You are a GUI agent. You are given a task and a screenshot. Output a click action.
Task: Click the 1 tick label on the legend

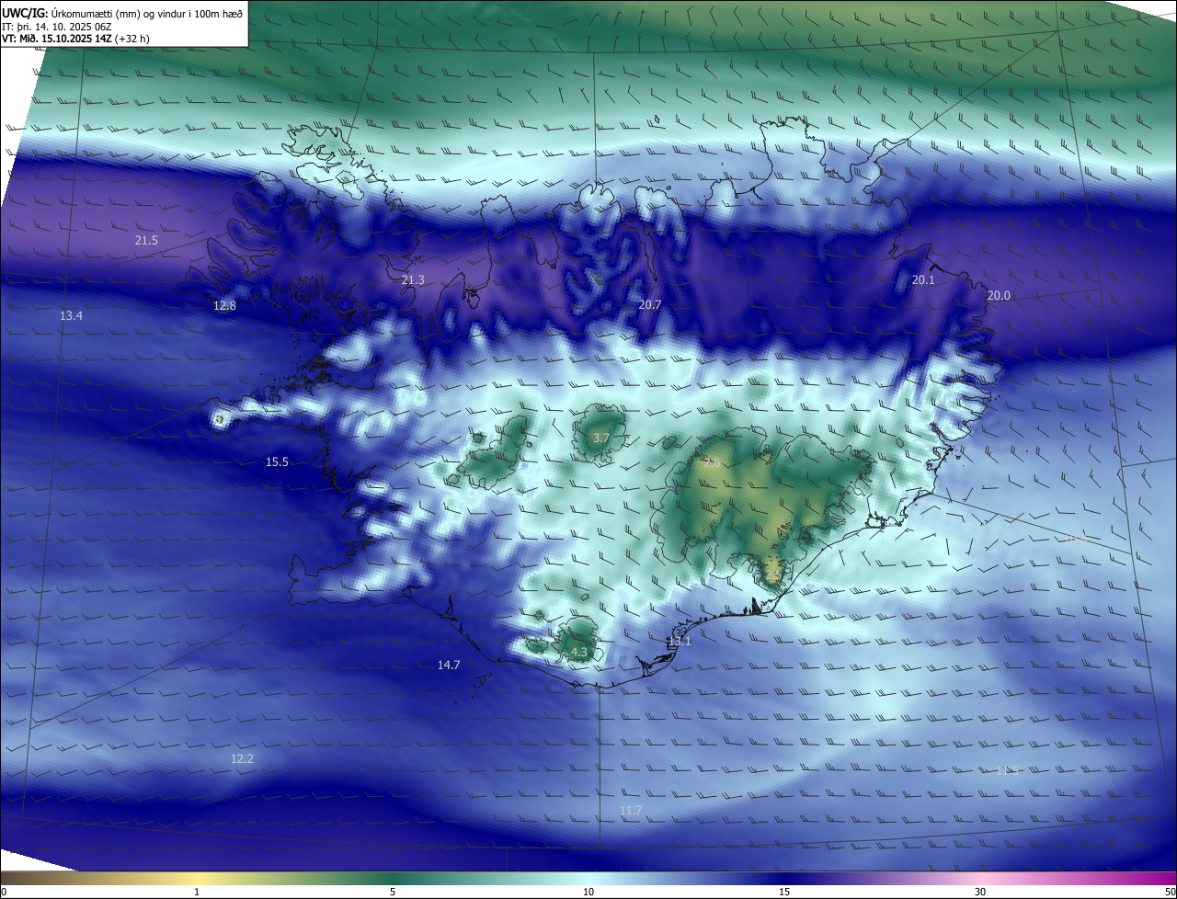click(197, 892)
